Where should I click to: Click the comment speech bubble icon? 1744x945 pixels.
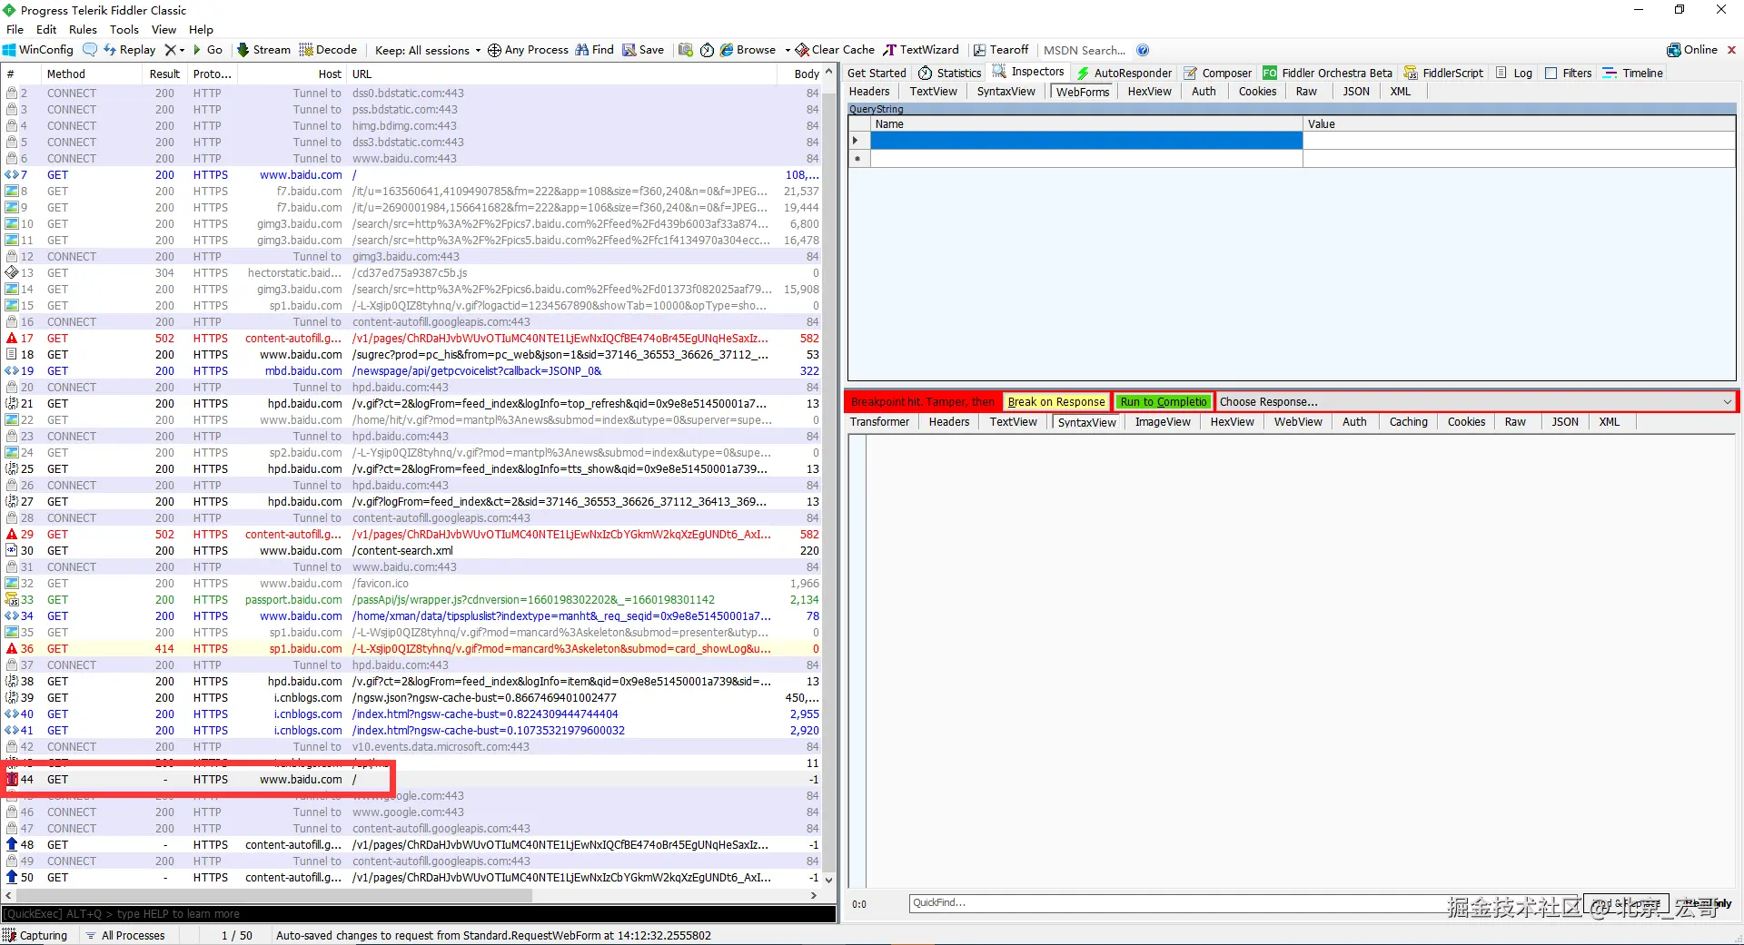(90, 50)
